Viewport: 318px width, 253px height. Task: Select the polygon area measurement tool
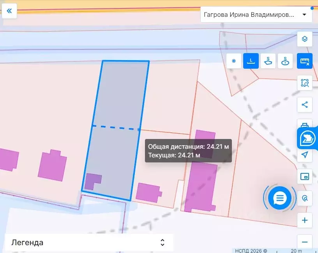click(x=268, y=61)
